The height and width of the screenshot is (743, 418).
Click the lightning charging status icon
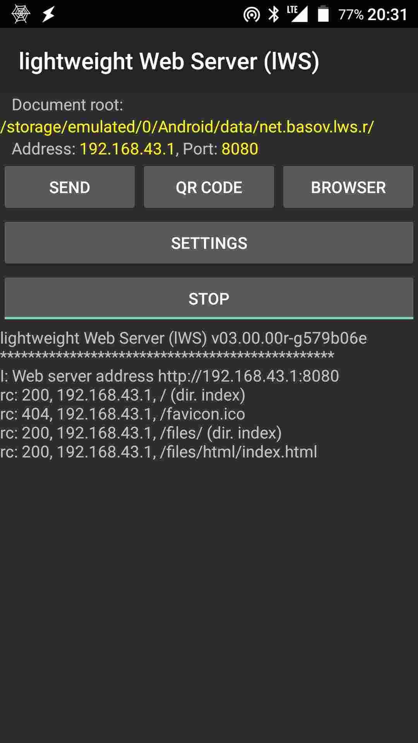[x=48, y=14]
